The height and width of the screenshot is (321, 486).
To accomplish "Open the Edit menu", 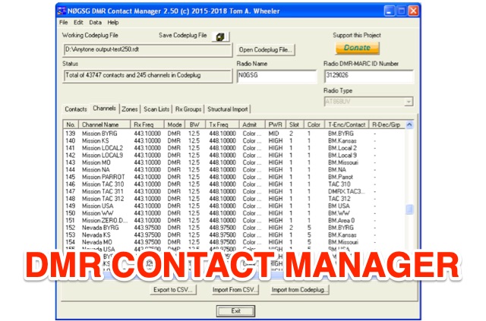I will click(x=78, y=22).
